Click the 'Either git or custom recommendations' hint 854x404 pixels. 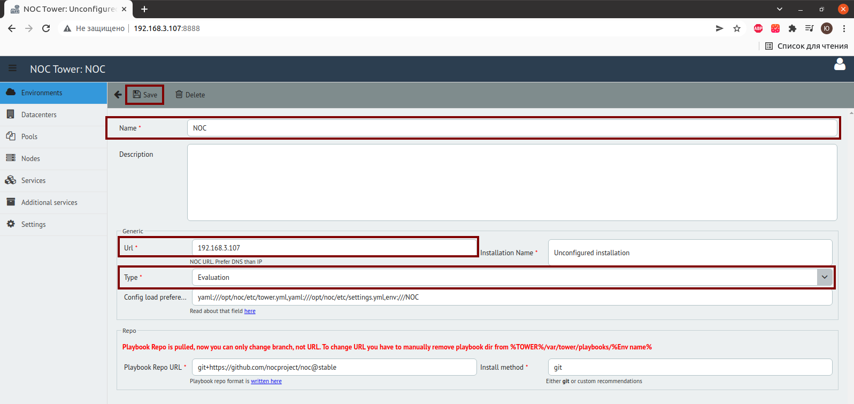tap(594, 381)
